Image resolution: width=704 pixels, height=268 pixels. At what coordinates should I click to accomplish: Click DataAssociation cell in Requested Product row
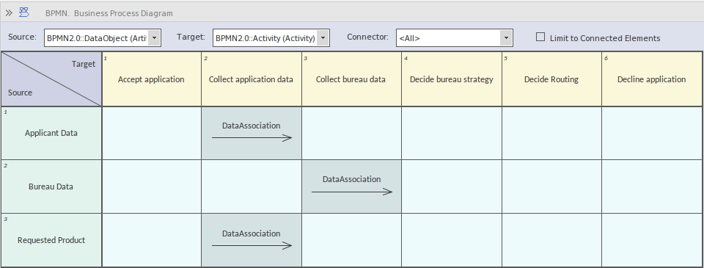point(252,240)
